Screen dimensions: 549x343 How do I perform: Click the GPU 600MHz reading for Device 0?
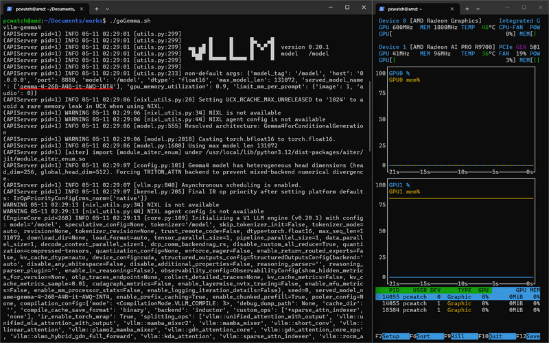click(x=396, y=27)
